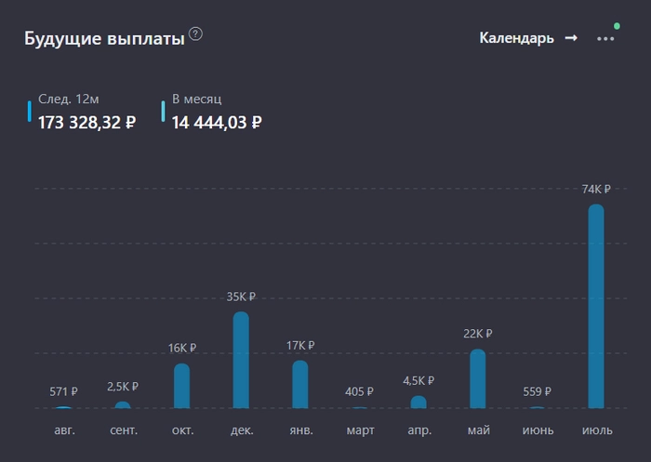Click the окт. month label
Viewport: 651px width, 462px height.
click(x=182, y=430)
